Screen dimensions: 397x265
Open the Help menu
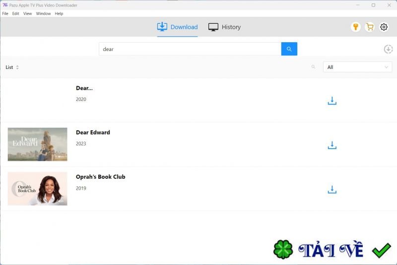coord(59,13)
